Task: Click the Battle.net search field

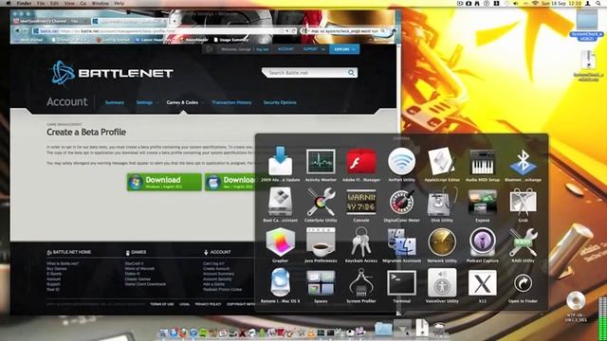Action: tap(305, 73)
